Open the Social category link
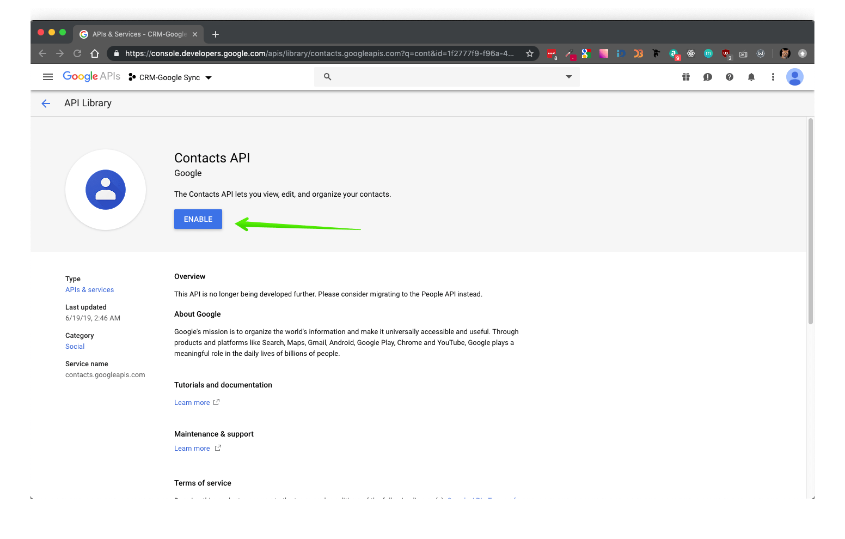The height and width of the screenshot is (539, 845). click(75, 346)
